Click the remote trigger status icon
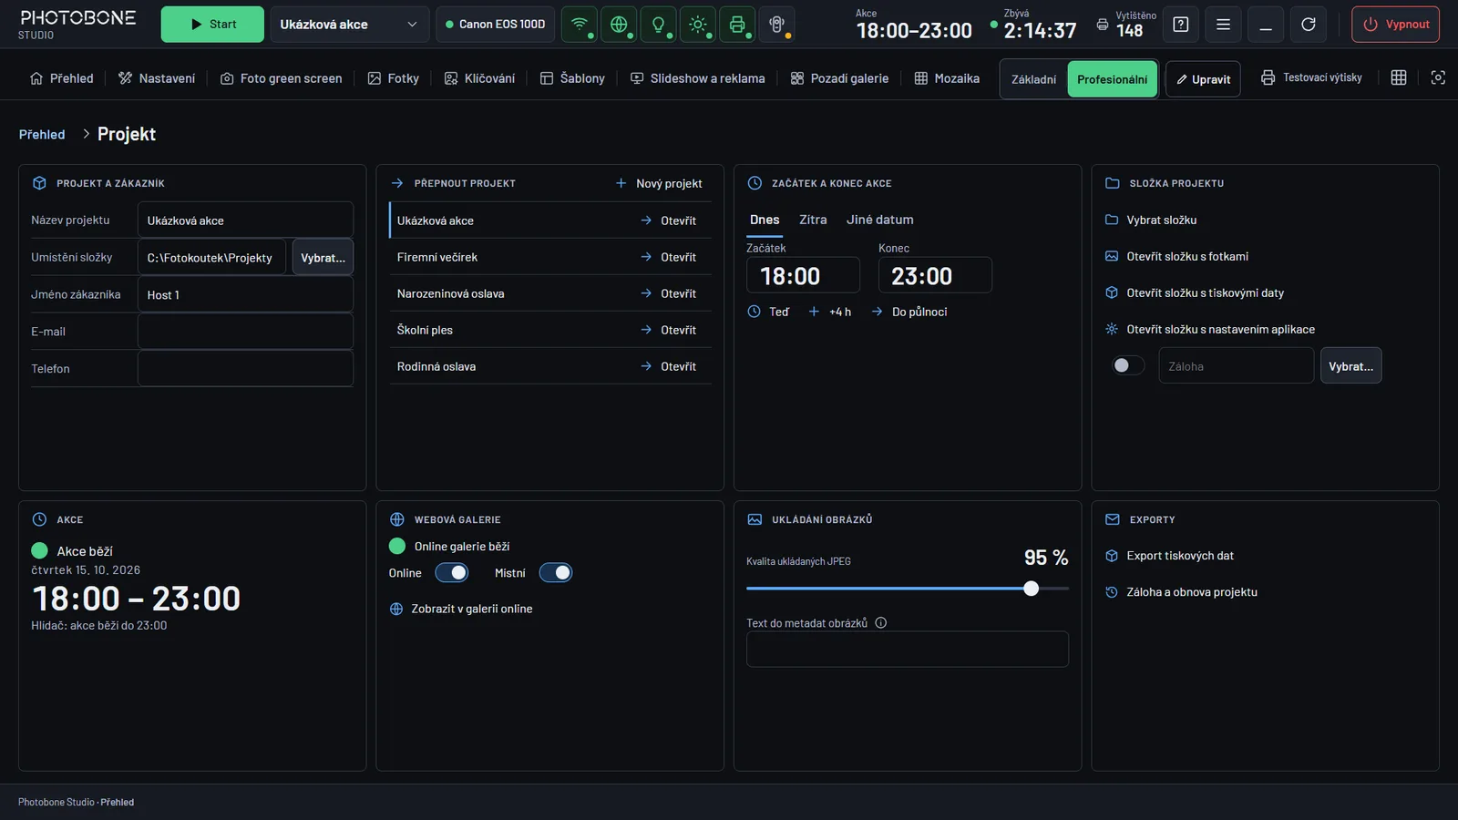 tap(776, 25)
